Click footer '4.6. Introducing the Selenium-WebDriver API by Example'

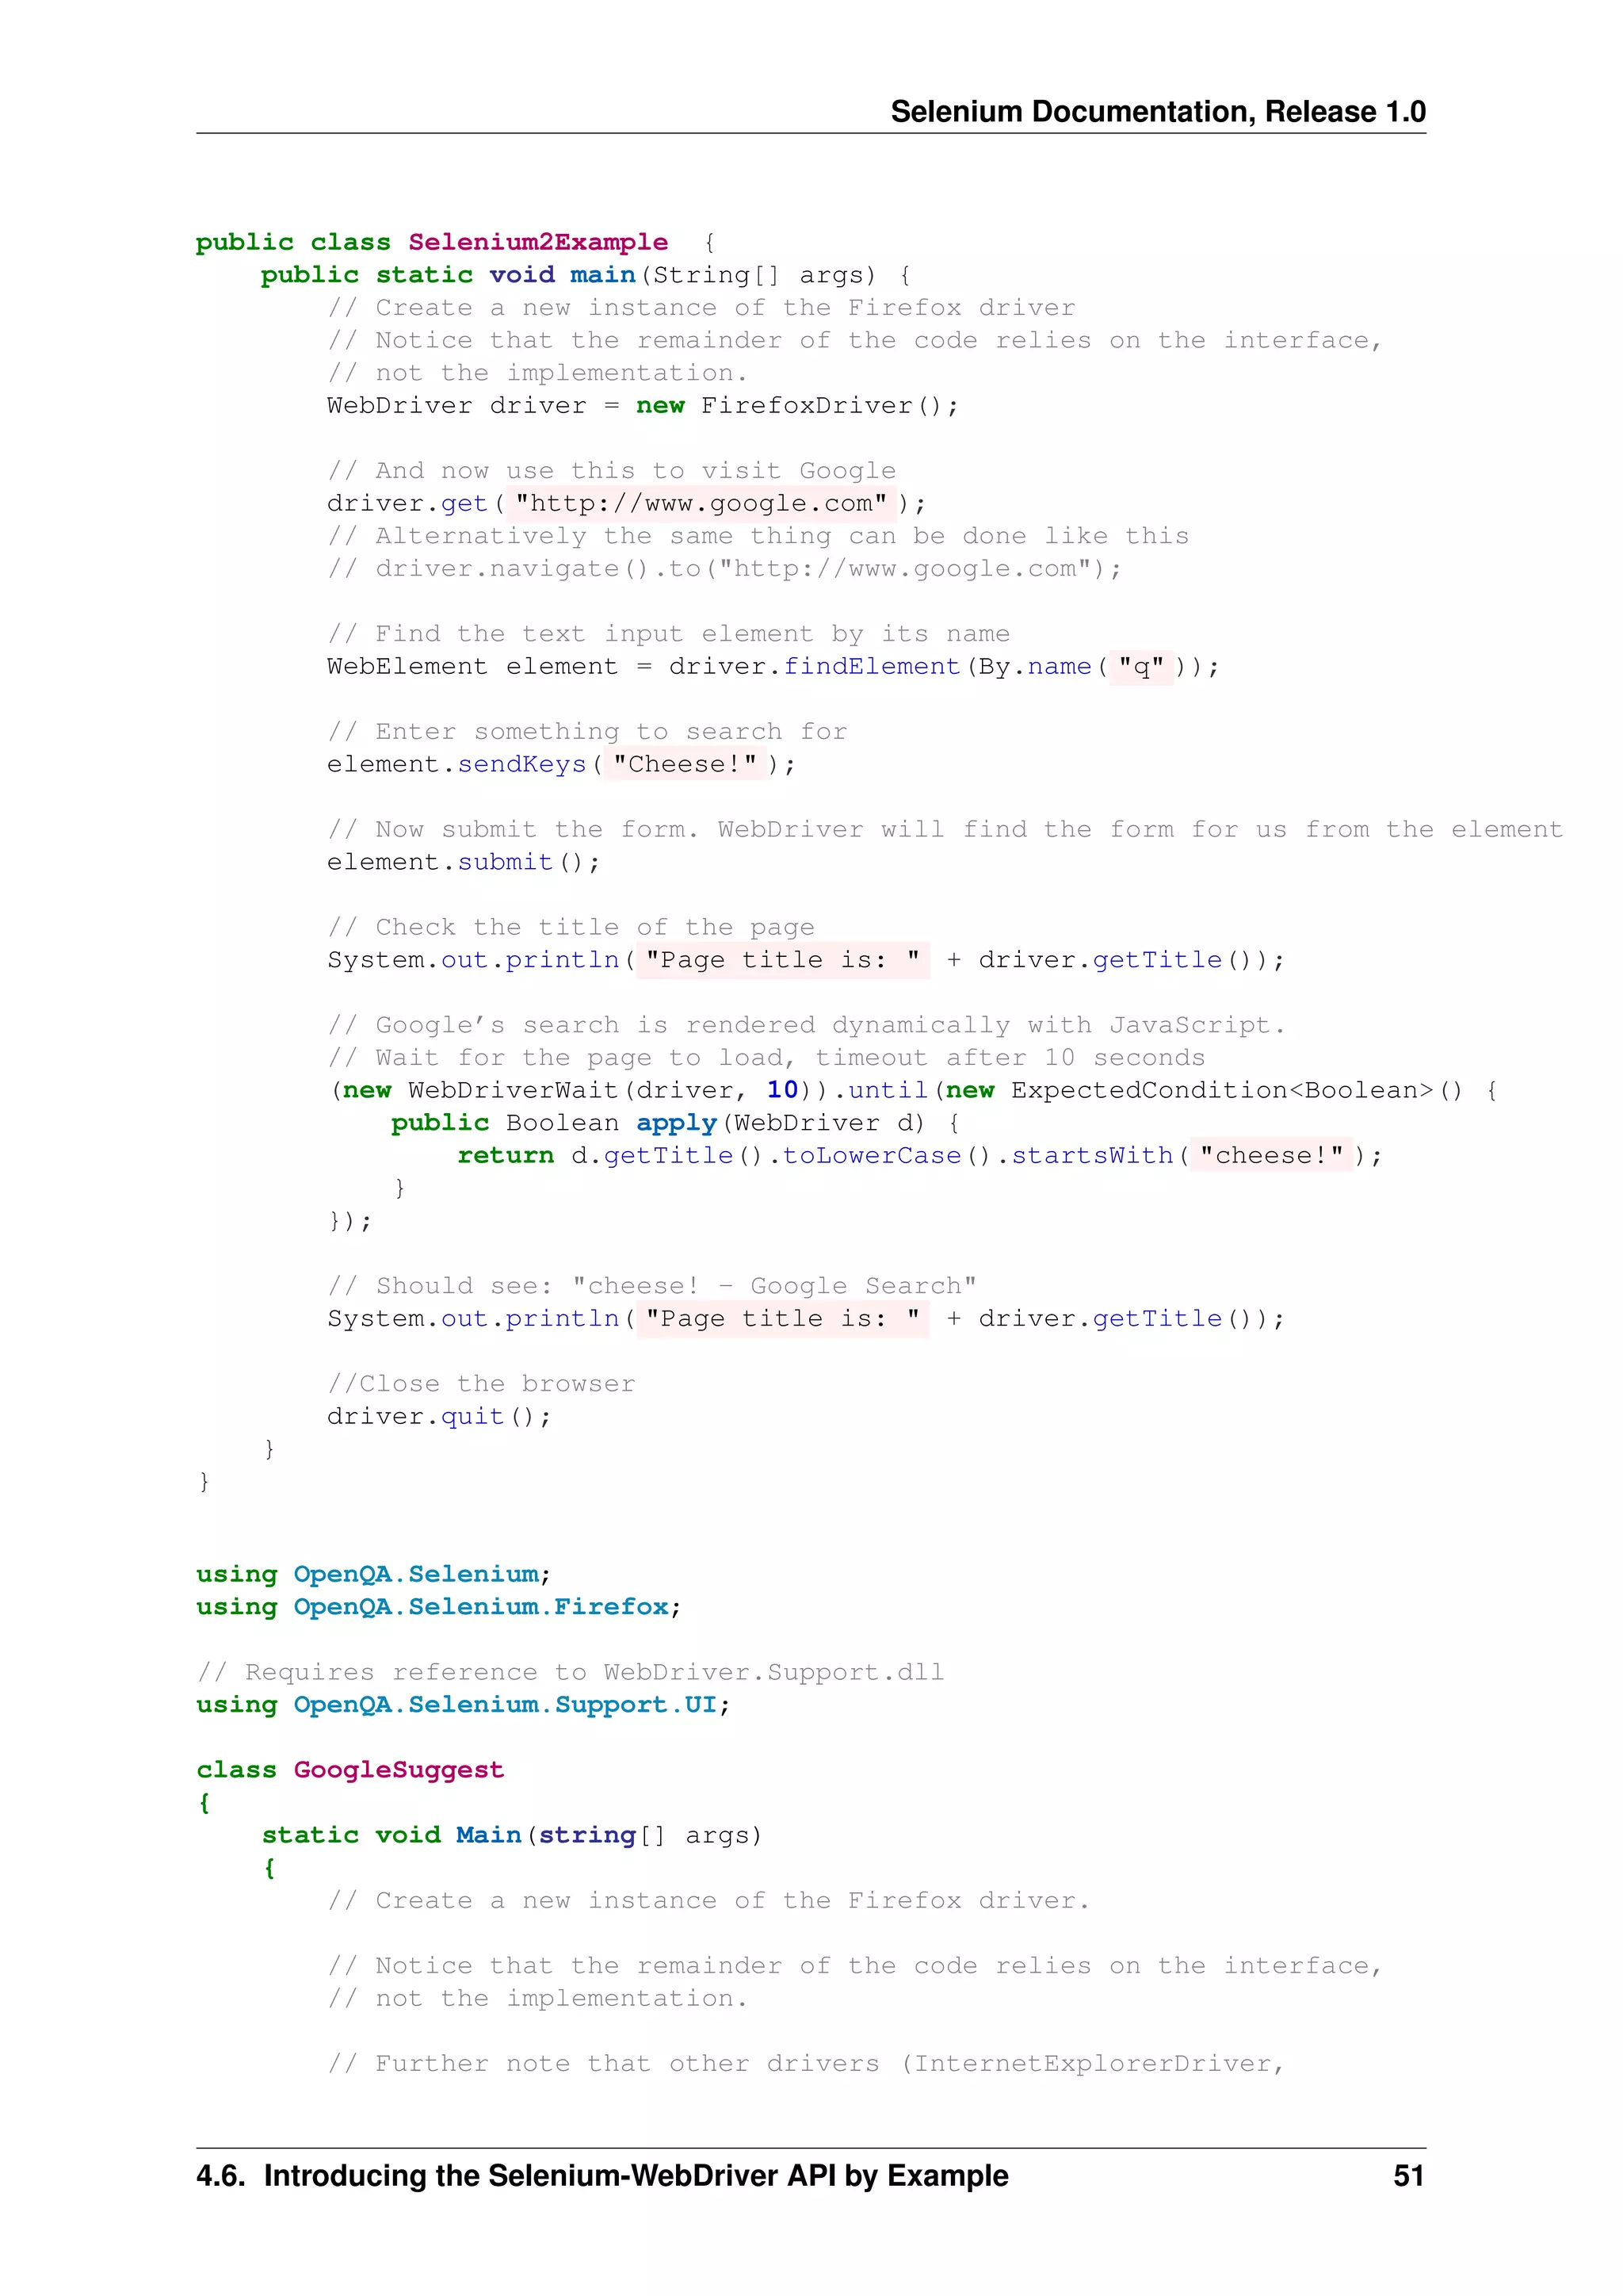(602, 2176)
